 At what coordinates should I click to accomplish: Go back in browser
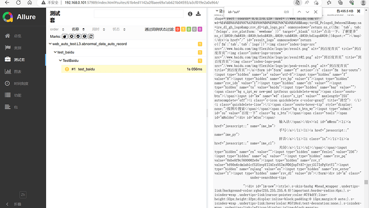coord(7,3)
